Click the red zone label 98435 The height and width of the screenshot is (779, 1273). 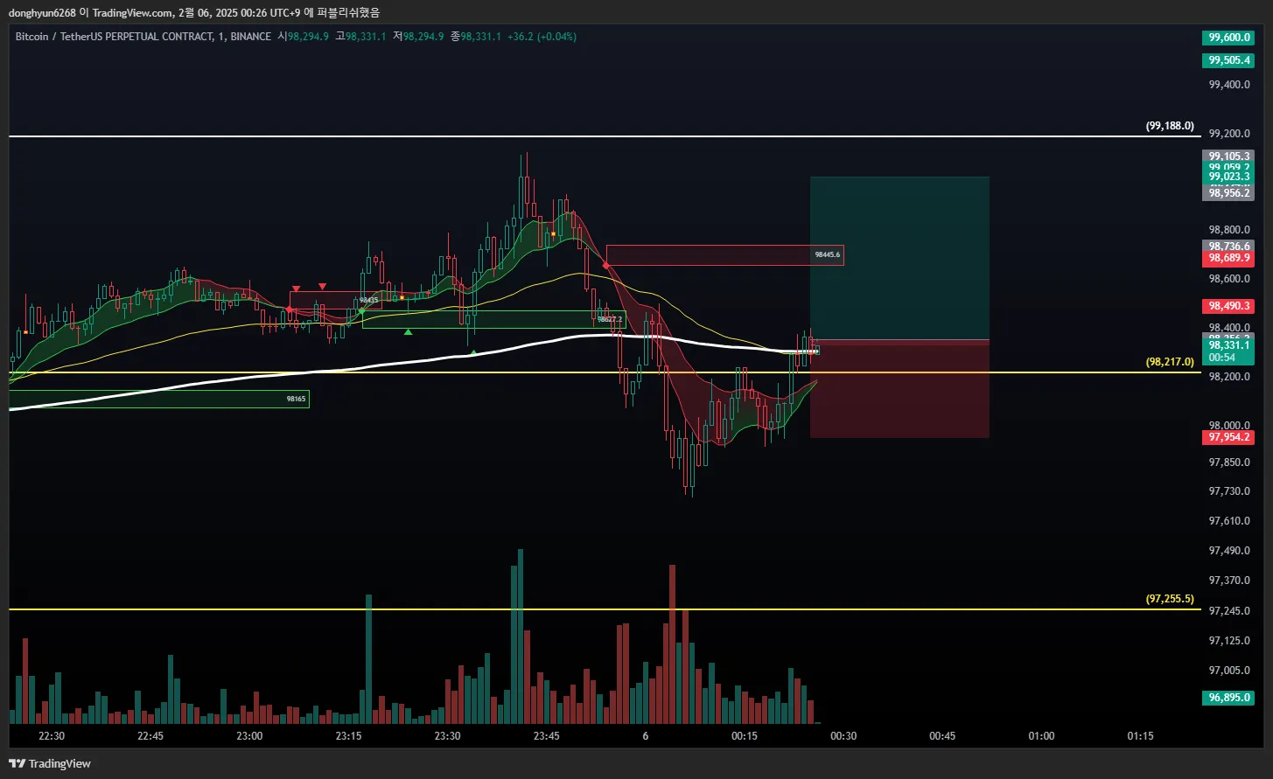[x=368, y=301]
